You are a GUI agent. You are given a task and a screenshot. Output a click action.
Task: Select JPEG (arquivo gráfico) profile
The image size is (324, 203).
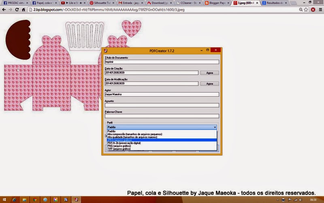click(162, 140)
